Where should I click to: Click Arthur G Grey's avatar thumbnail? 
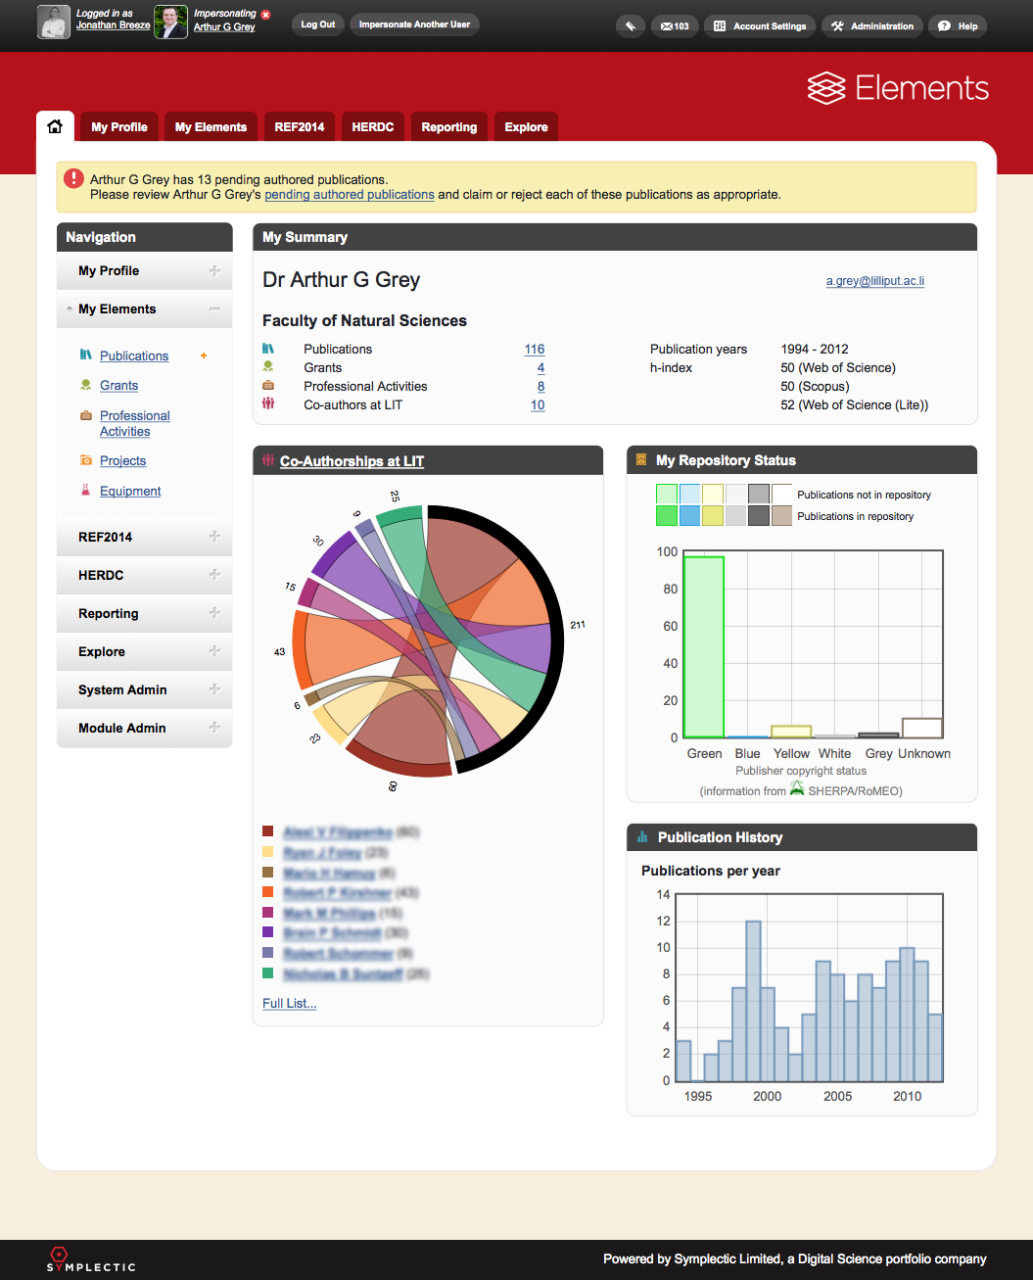point(170,22)
